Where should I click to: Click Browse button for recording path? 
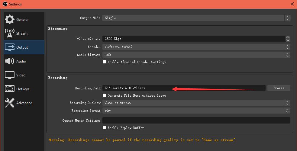tap(279, 88)
